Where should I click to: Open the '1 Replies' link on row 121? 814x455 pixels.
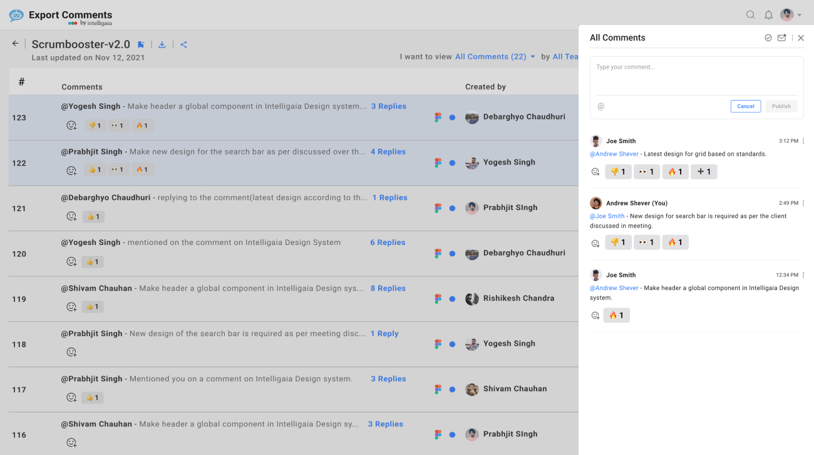tap(389, 197)
